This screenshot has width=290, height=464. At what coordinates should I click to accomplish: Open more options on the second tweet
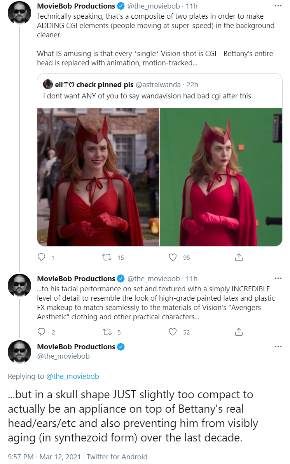point(278,278)
